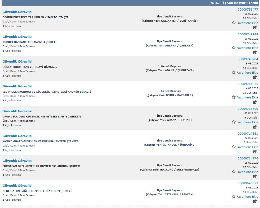Select company name DEĞİRMENCİ TEKS.TAR.ÜRN.NAK.SAN.TC.LTD.ŞTİ.
This screenshot has width=260, height=208.
(x=36, y=17)
